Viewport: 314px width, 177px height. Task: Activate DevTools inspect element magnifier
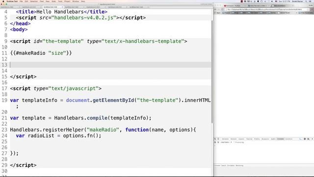pyautogui.click(x=215, y=139)
